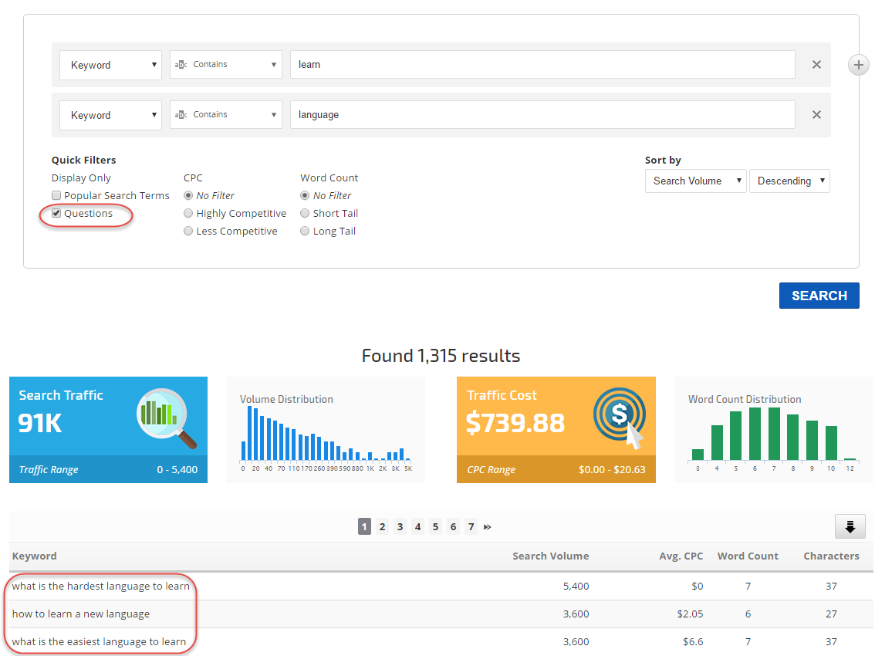Jump to results page 7
The height and width of the screenshot is (656, 875).
pyautogui.click(x=471, y=526)
